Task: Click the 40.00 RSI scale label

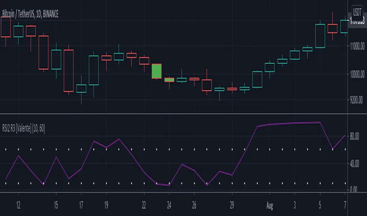Action: 357,164
